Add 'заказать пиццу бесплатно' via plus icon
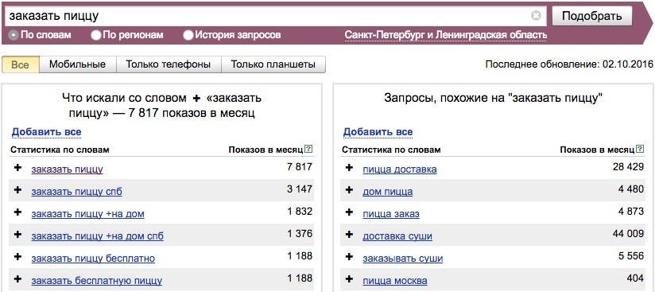Screen dimensions: 655x292 17,256
